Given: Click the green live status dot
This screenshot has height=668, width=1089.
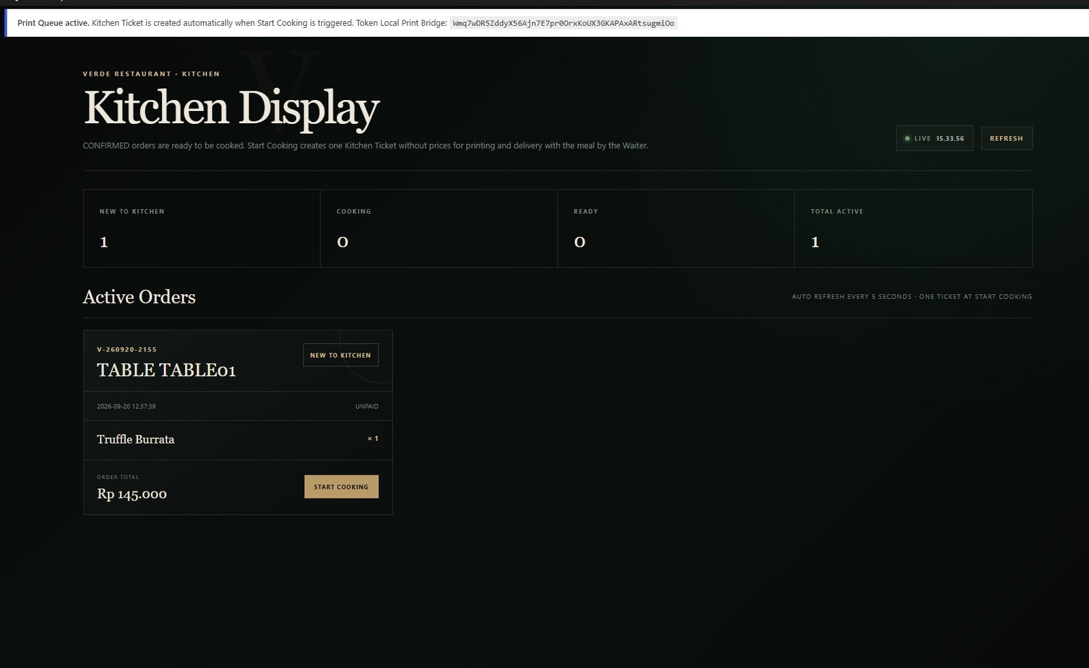Looking at the screenshot, I should [907, 138].
